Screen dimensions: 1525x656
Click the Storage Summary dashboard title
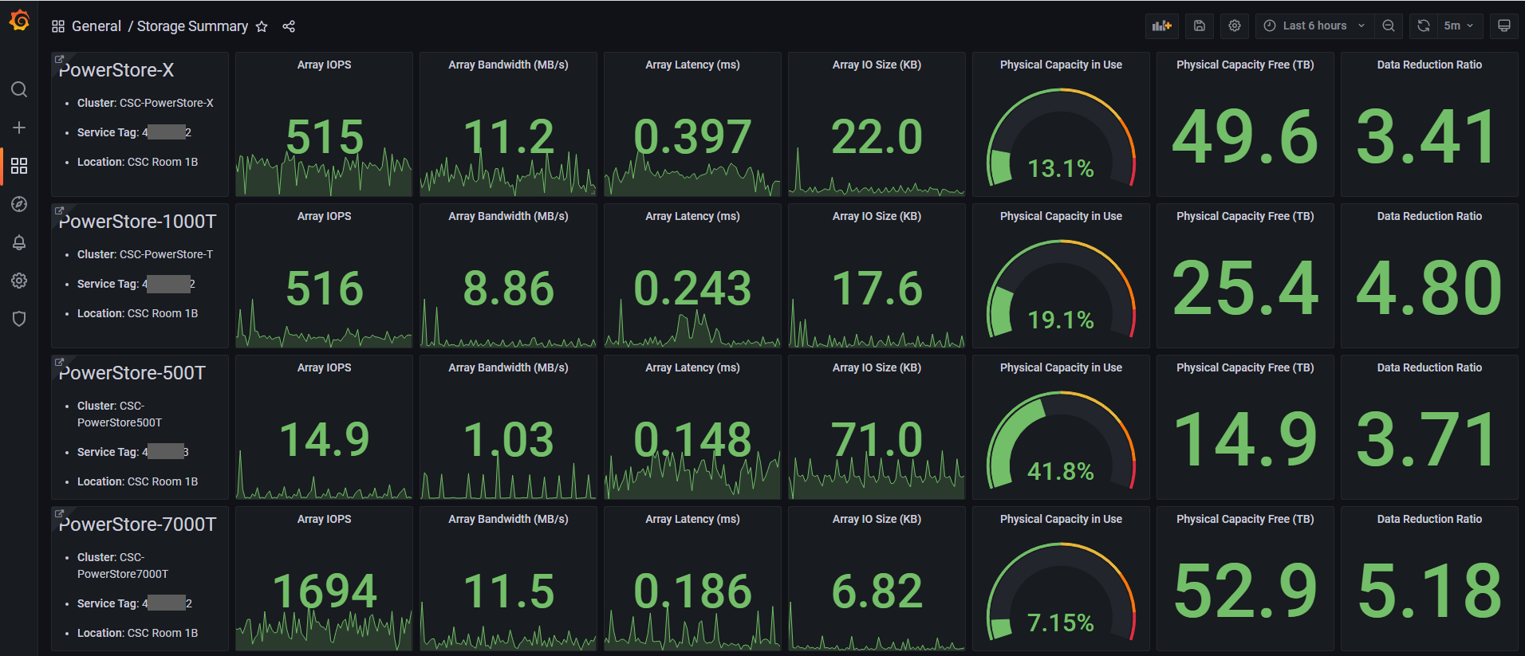tap(192, 26)
